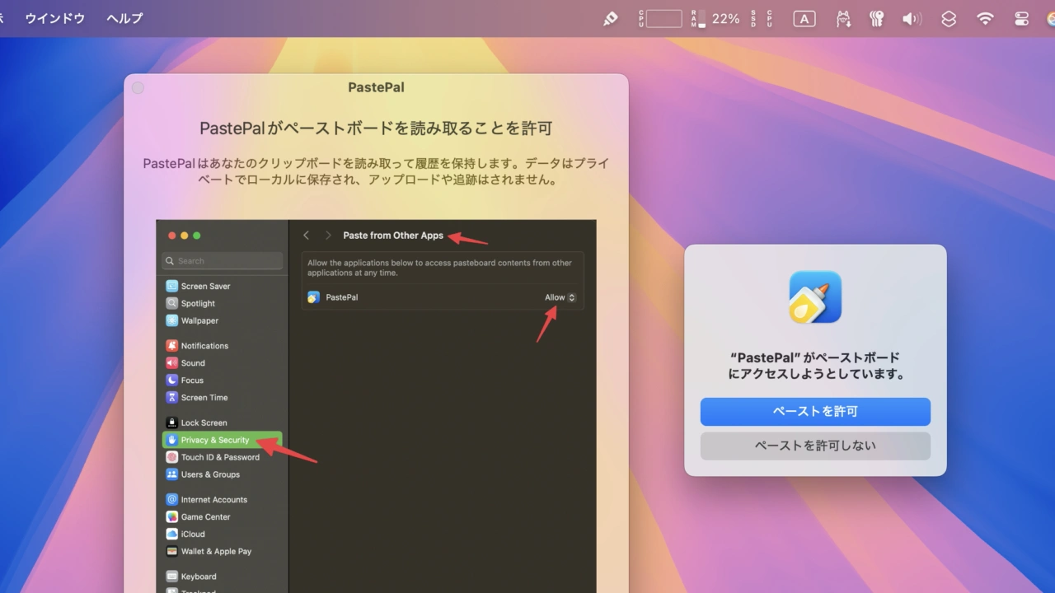This screenshot has width=1055, height=593.
Task: Open the keys icon in menu bar
Action: point(876,18)
